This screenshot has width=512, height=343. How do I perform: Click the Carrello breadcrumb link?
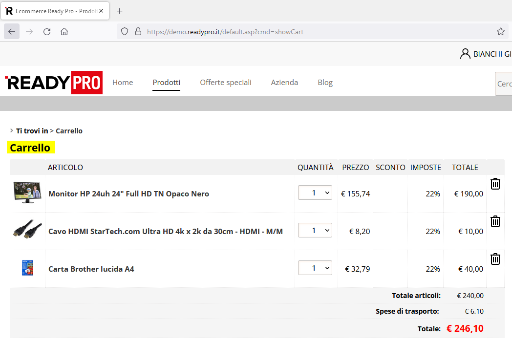[69, 131]
